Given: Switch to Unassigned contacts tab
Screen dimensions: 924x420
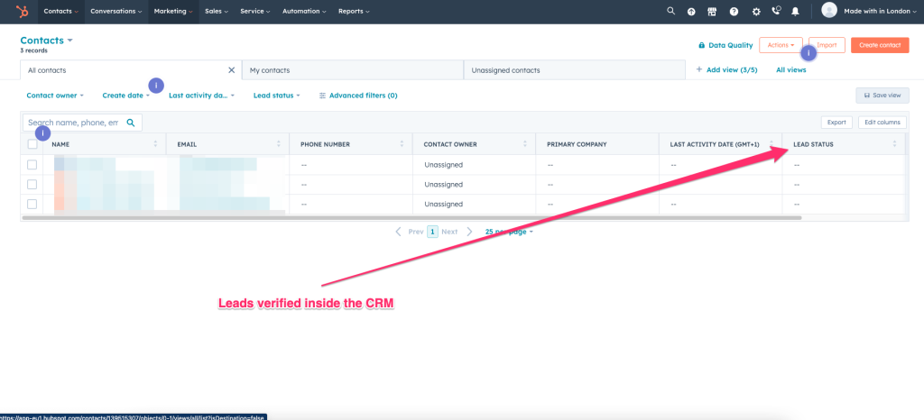Looking at the screenshot, I should coord(575,70).
